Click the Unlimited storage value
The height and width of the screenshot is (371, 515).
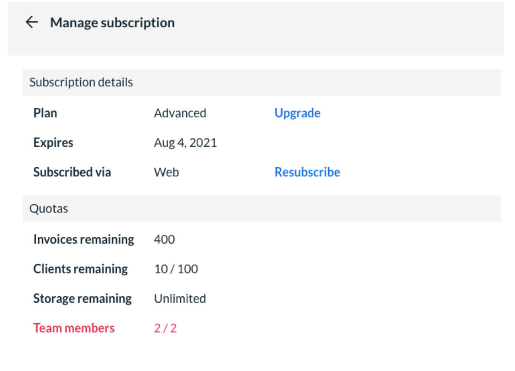[180, 298]
